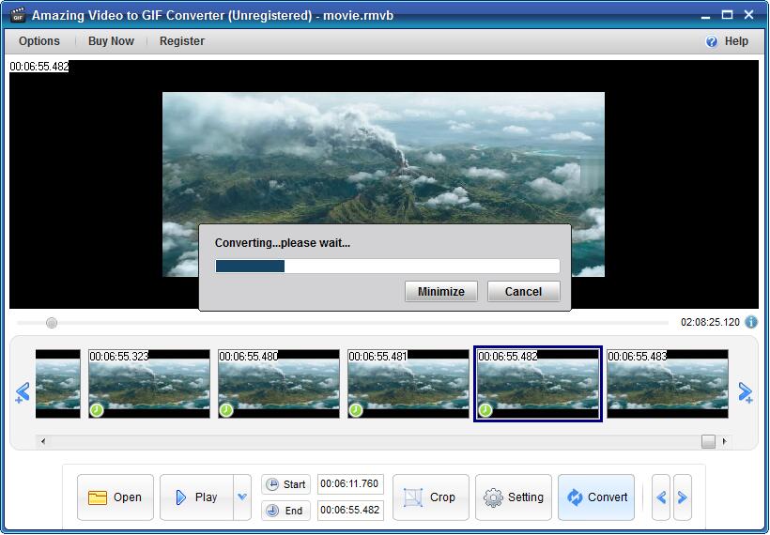The image size is (770, 535).
Task: Cancel the conversion in progress
Action: click(523, 292)
